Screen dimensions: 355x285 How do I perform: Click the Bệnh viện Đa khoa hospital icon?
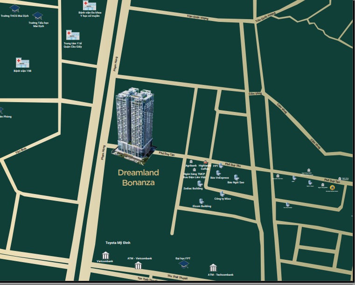click(90, 6)
